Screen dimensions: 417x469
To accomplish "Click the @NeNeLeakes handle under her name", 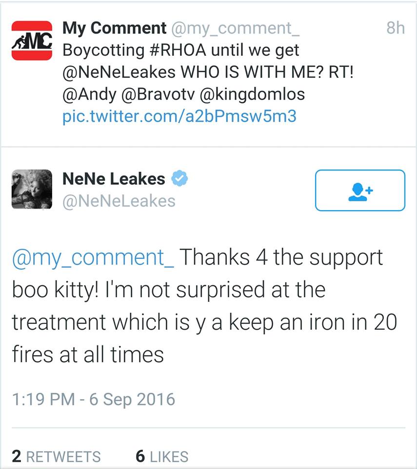I will (x=119, y=200).
